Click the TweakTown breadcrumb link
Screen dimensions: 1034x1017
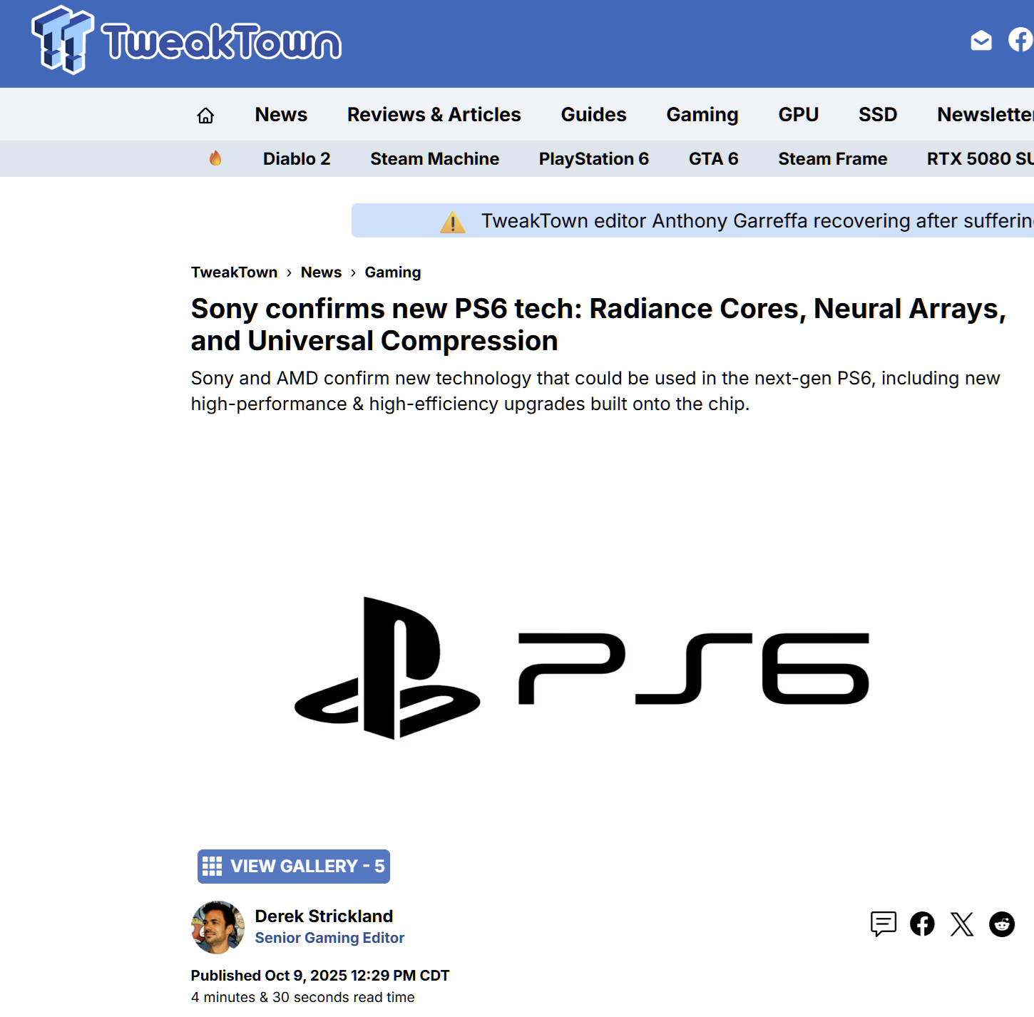coord(234,272)
